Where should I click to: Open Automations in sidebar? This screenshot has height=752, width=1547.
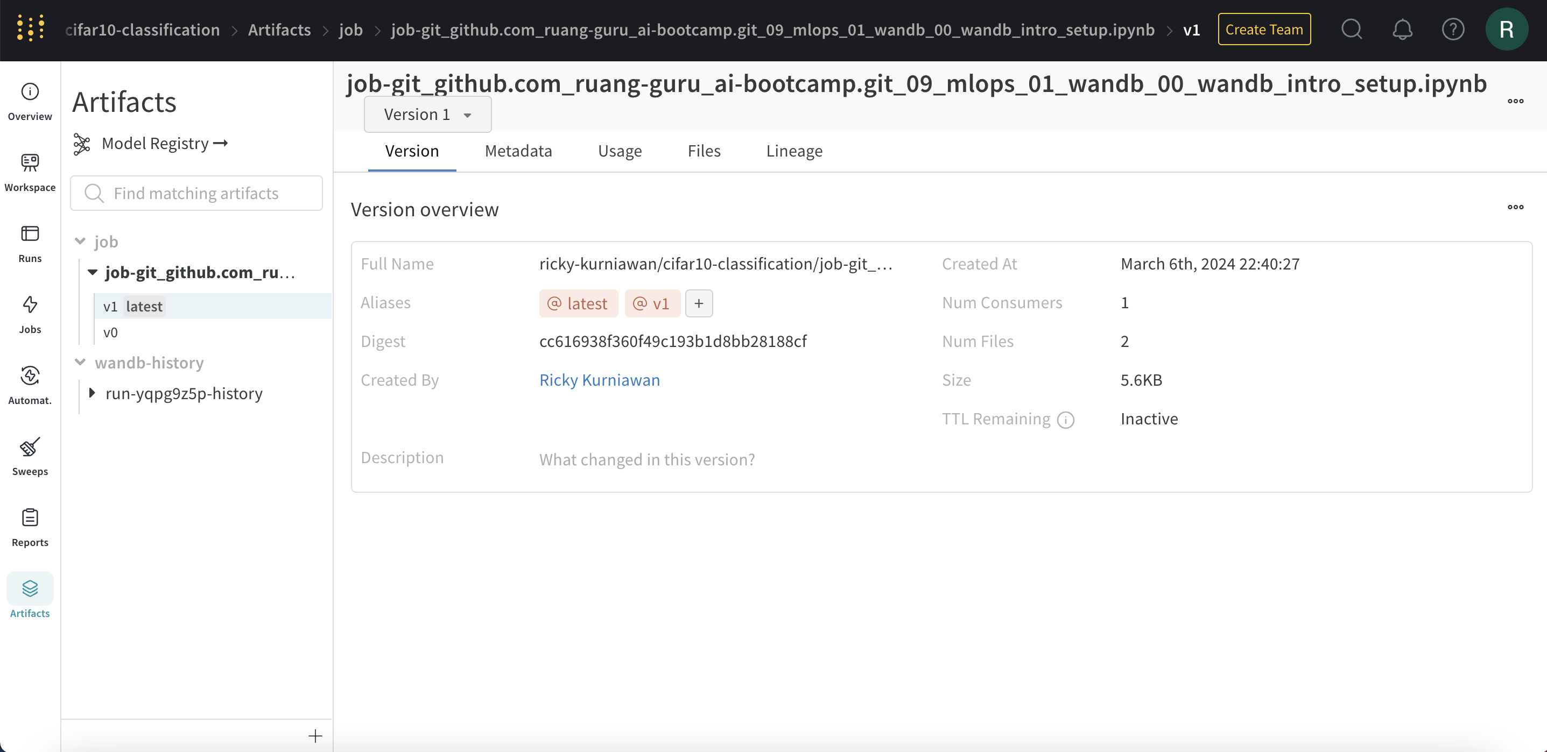[x=30, y=386]
